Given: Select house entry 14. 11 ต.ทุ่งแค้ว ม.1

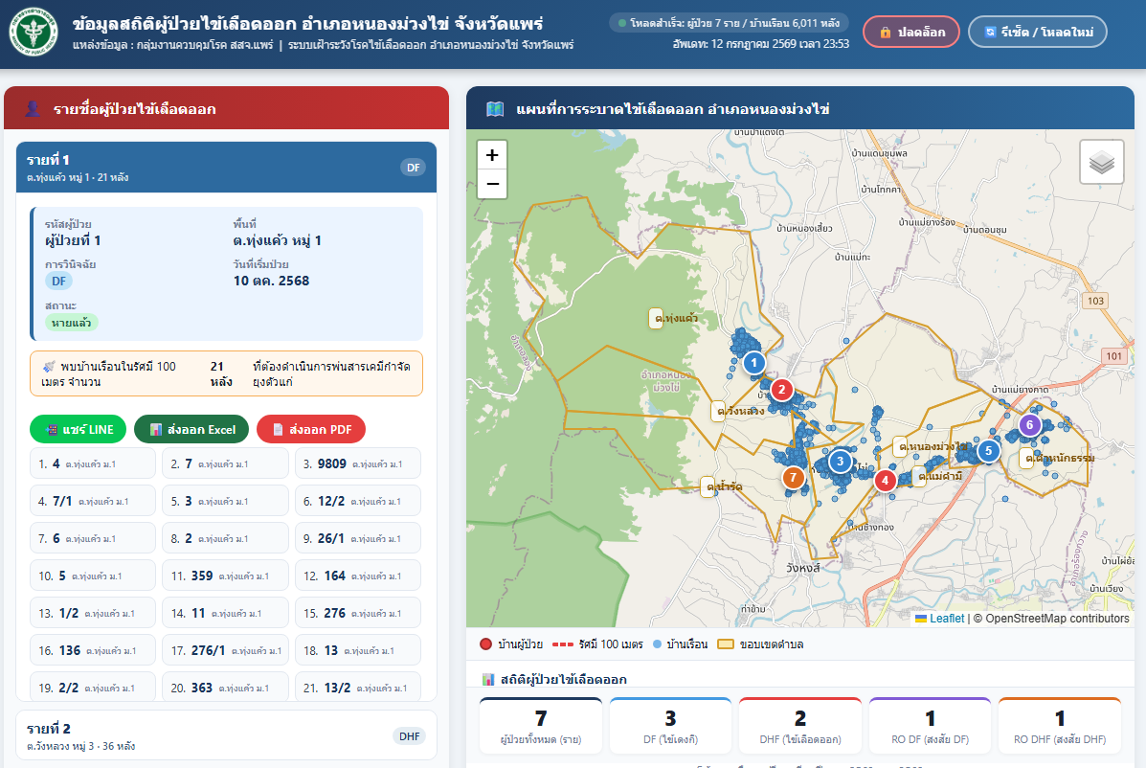Looking at the screenshot, I should click(x=225, y=612).
